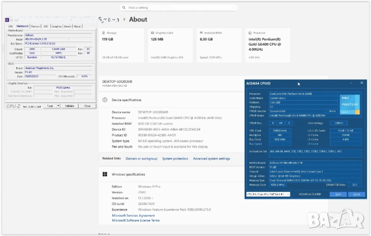
Task: Open the Bench tab in CPU-Z
Action: (68, 27)
